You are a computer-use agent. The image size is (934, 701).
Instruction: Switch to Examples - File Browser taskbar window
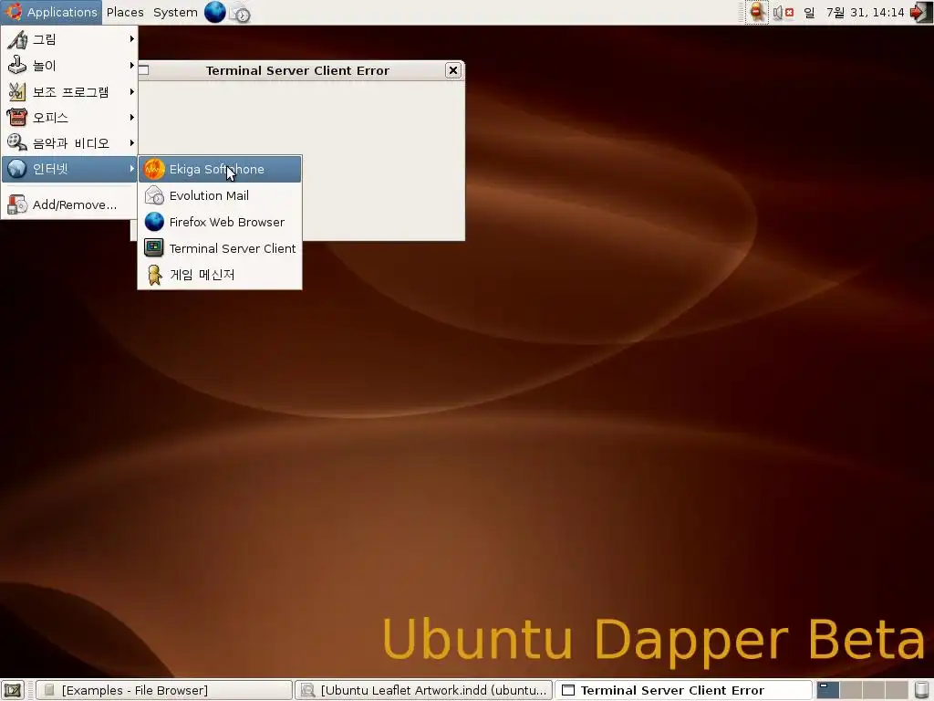(164, 690)
